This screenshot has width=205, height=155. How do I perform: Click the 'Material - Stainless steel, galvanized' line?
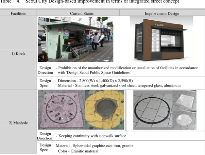[119, 85]
